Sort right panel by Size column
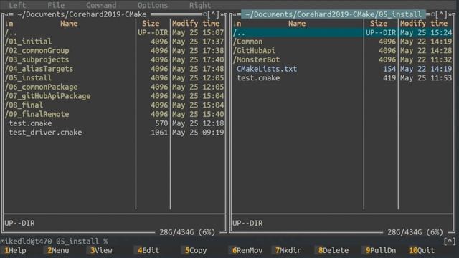Screen dimensions: 459x258 tap(379, 24)
